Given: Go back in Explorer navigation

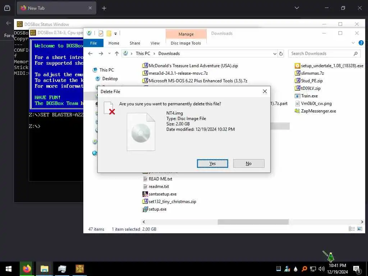Looking at the screenshot, I should click(90, 54).
